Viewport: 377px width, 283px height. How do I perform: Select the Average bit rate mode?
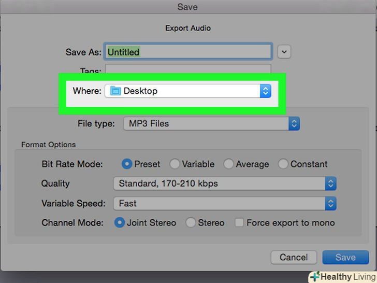(x=229, y=164)
